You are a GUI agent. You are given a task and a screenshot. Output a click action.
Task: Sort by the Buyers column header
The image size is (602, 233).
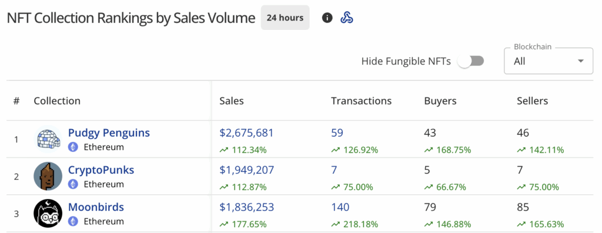(440, 102)
